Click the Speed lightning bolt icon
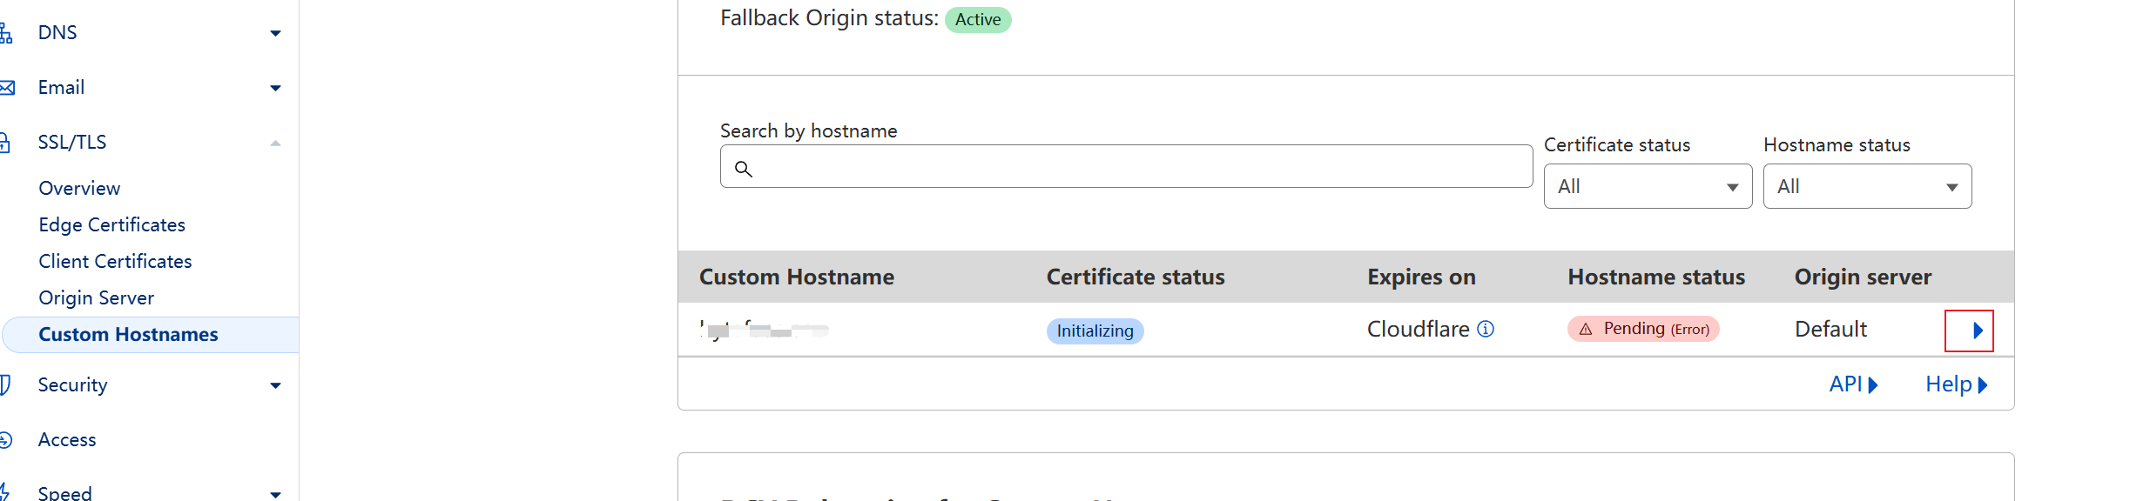 pos(5,491)
